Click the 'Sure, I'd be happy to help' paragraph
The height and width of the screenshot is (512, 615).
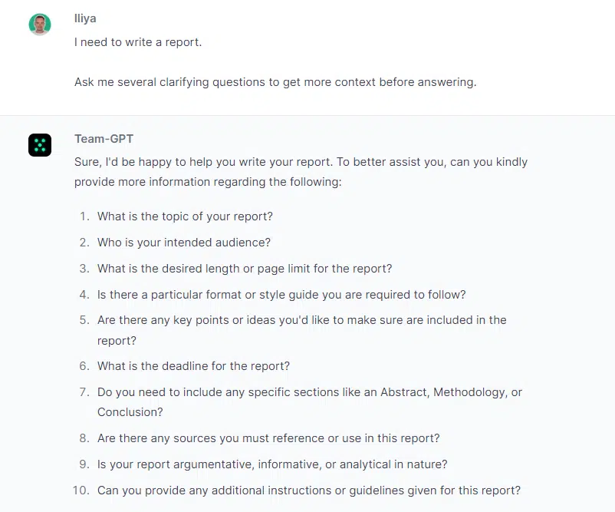point(301,172)
